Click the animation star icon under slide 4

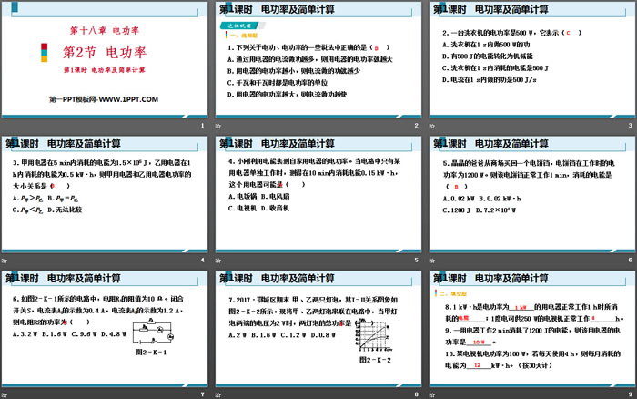coord(5,261)
